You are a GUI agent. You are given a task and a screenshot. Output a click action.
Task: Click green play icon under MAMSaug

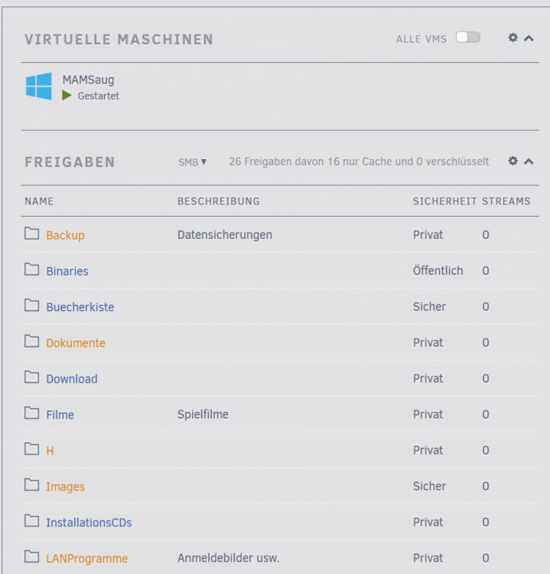(x=67, y=96)
